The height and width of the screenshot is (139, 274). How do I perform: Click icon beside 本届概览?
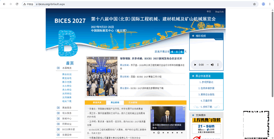[x=58, y=68]
